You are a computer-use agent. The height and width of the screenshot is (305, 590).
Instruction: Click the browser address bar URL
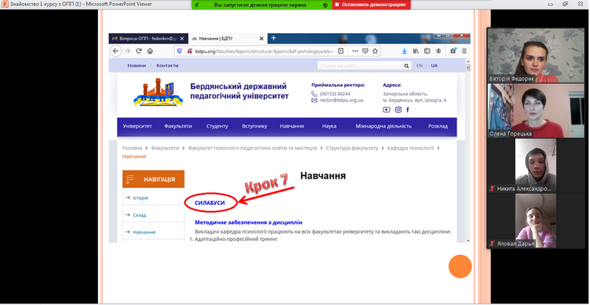(265, 51)
